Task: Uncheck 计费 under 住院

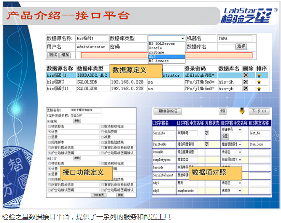Action: (49, 132)
